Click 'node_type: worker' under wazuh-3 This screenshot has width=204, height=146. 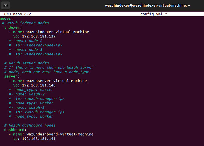pos(34,116)
